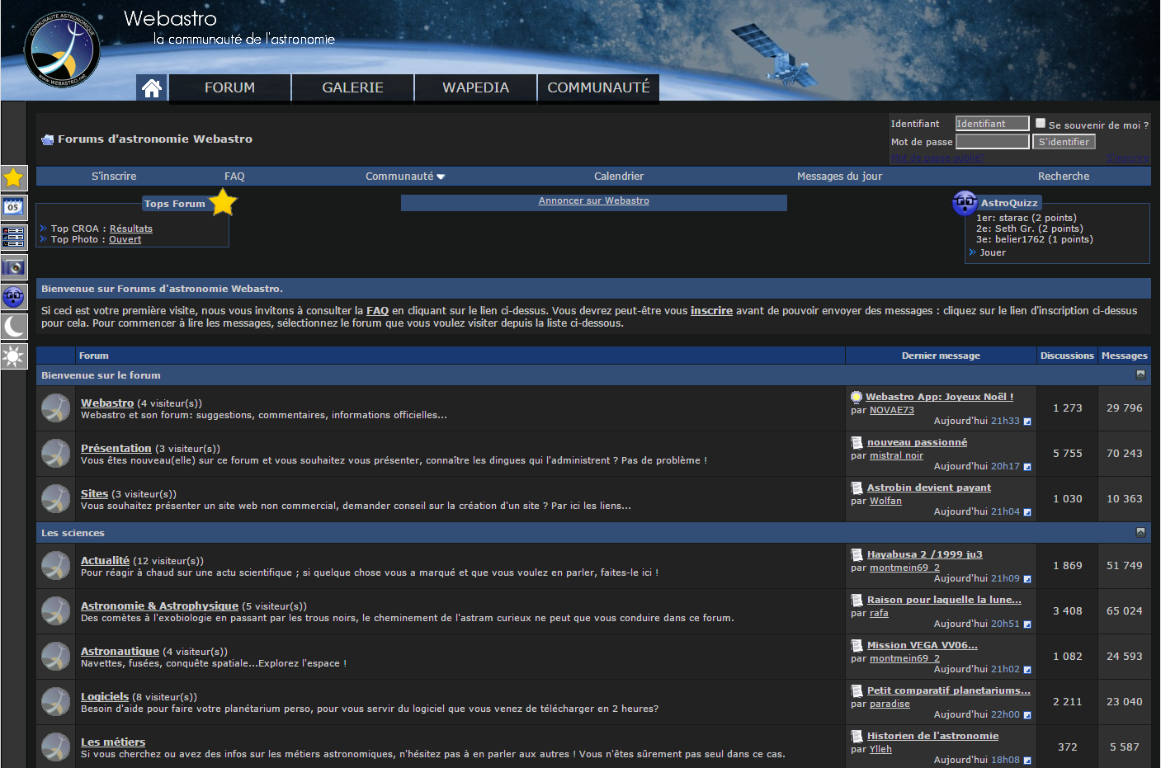Go to last post via icon beside Aujourd'hui 20h17
1161x768 pixels.
pyautogui.click(x=1027, y=467)
